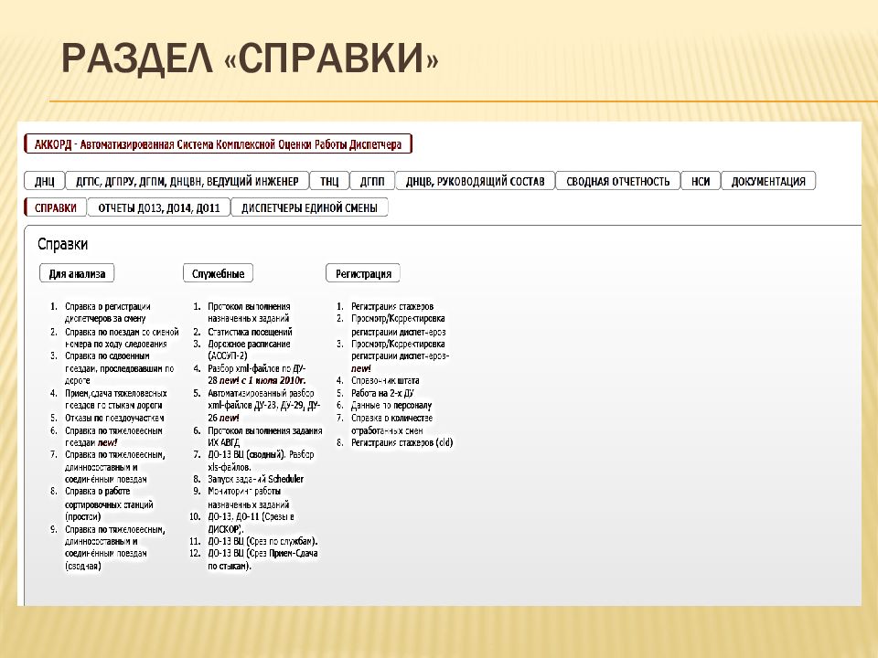
Task: Open Данные по персоналу link
Action: coord(391,405)
